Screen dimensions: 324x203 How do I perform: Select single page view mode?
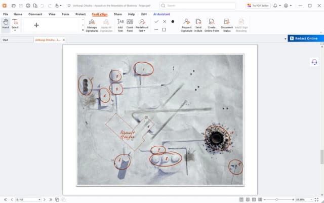click(241, 199)
